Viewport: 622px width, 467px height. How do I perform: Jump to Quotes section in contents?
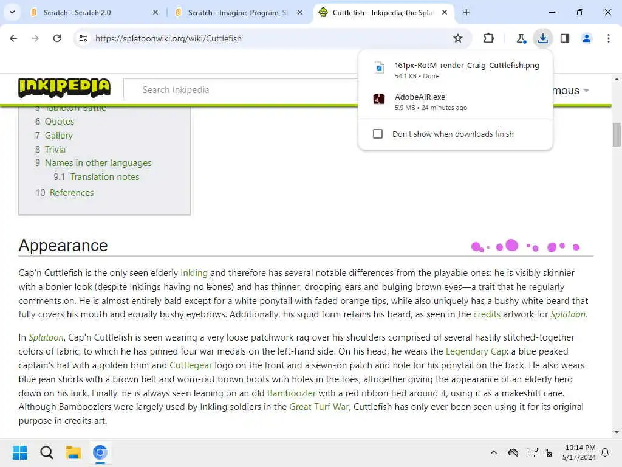[x=60, y=122]
